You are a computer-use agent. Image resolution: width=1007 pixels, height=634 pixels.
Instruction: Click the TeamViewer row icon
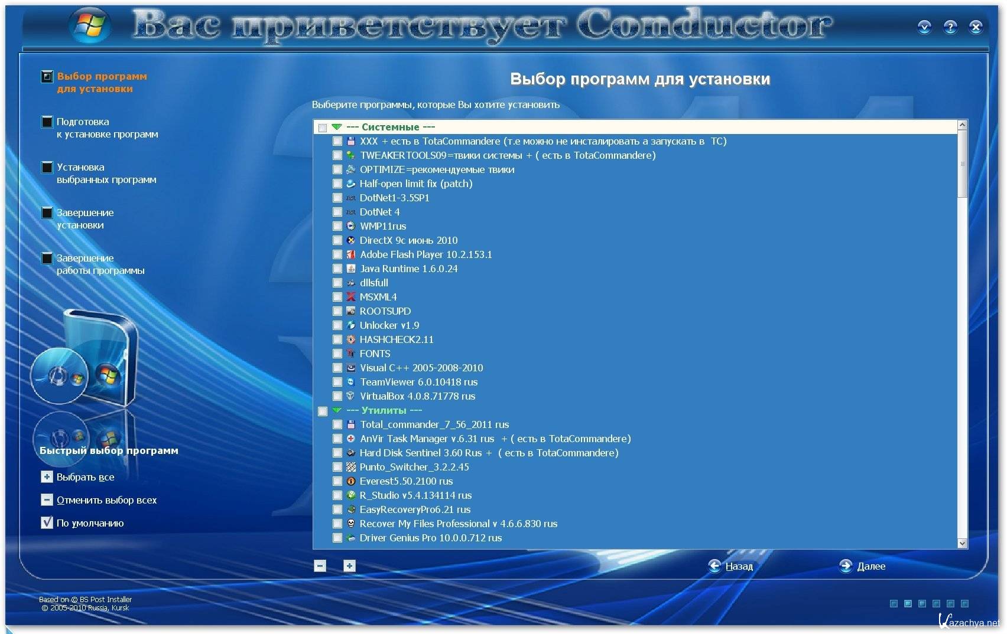coord(351,382)
